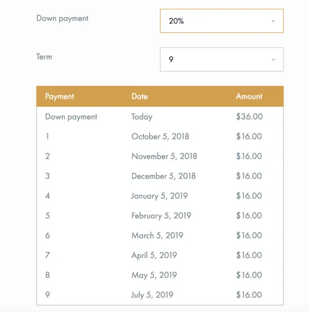The height and width of the screenshot is (312, 309).
Task: Click the $36.00 down payment amount
Action: point(250,117)
